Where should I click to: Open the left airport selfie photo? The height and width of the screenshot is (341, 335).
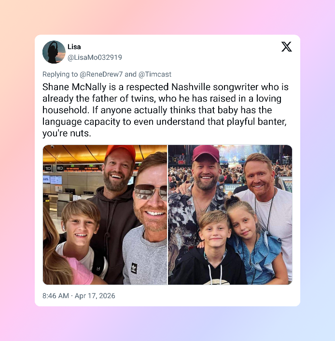click(x=105, y=215)
